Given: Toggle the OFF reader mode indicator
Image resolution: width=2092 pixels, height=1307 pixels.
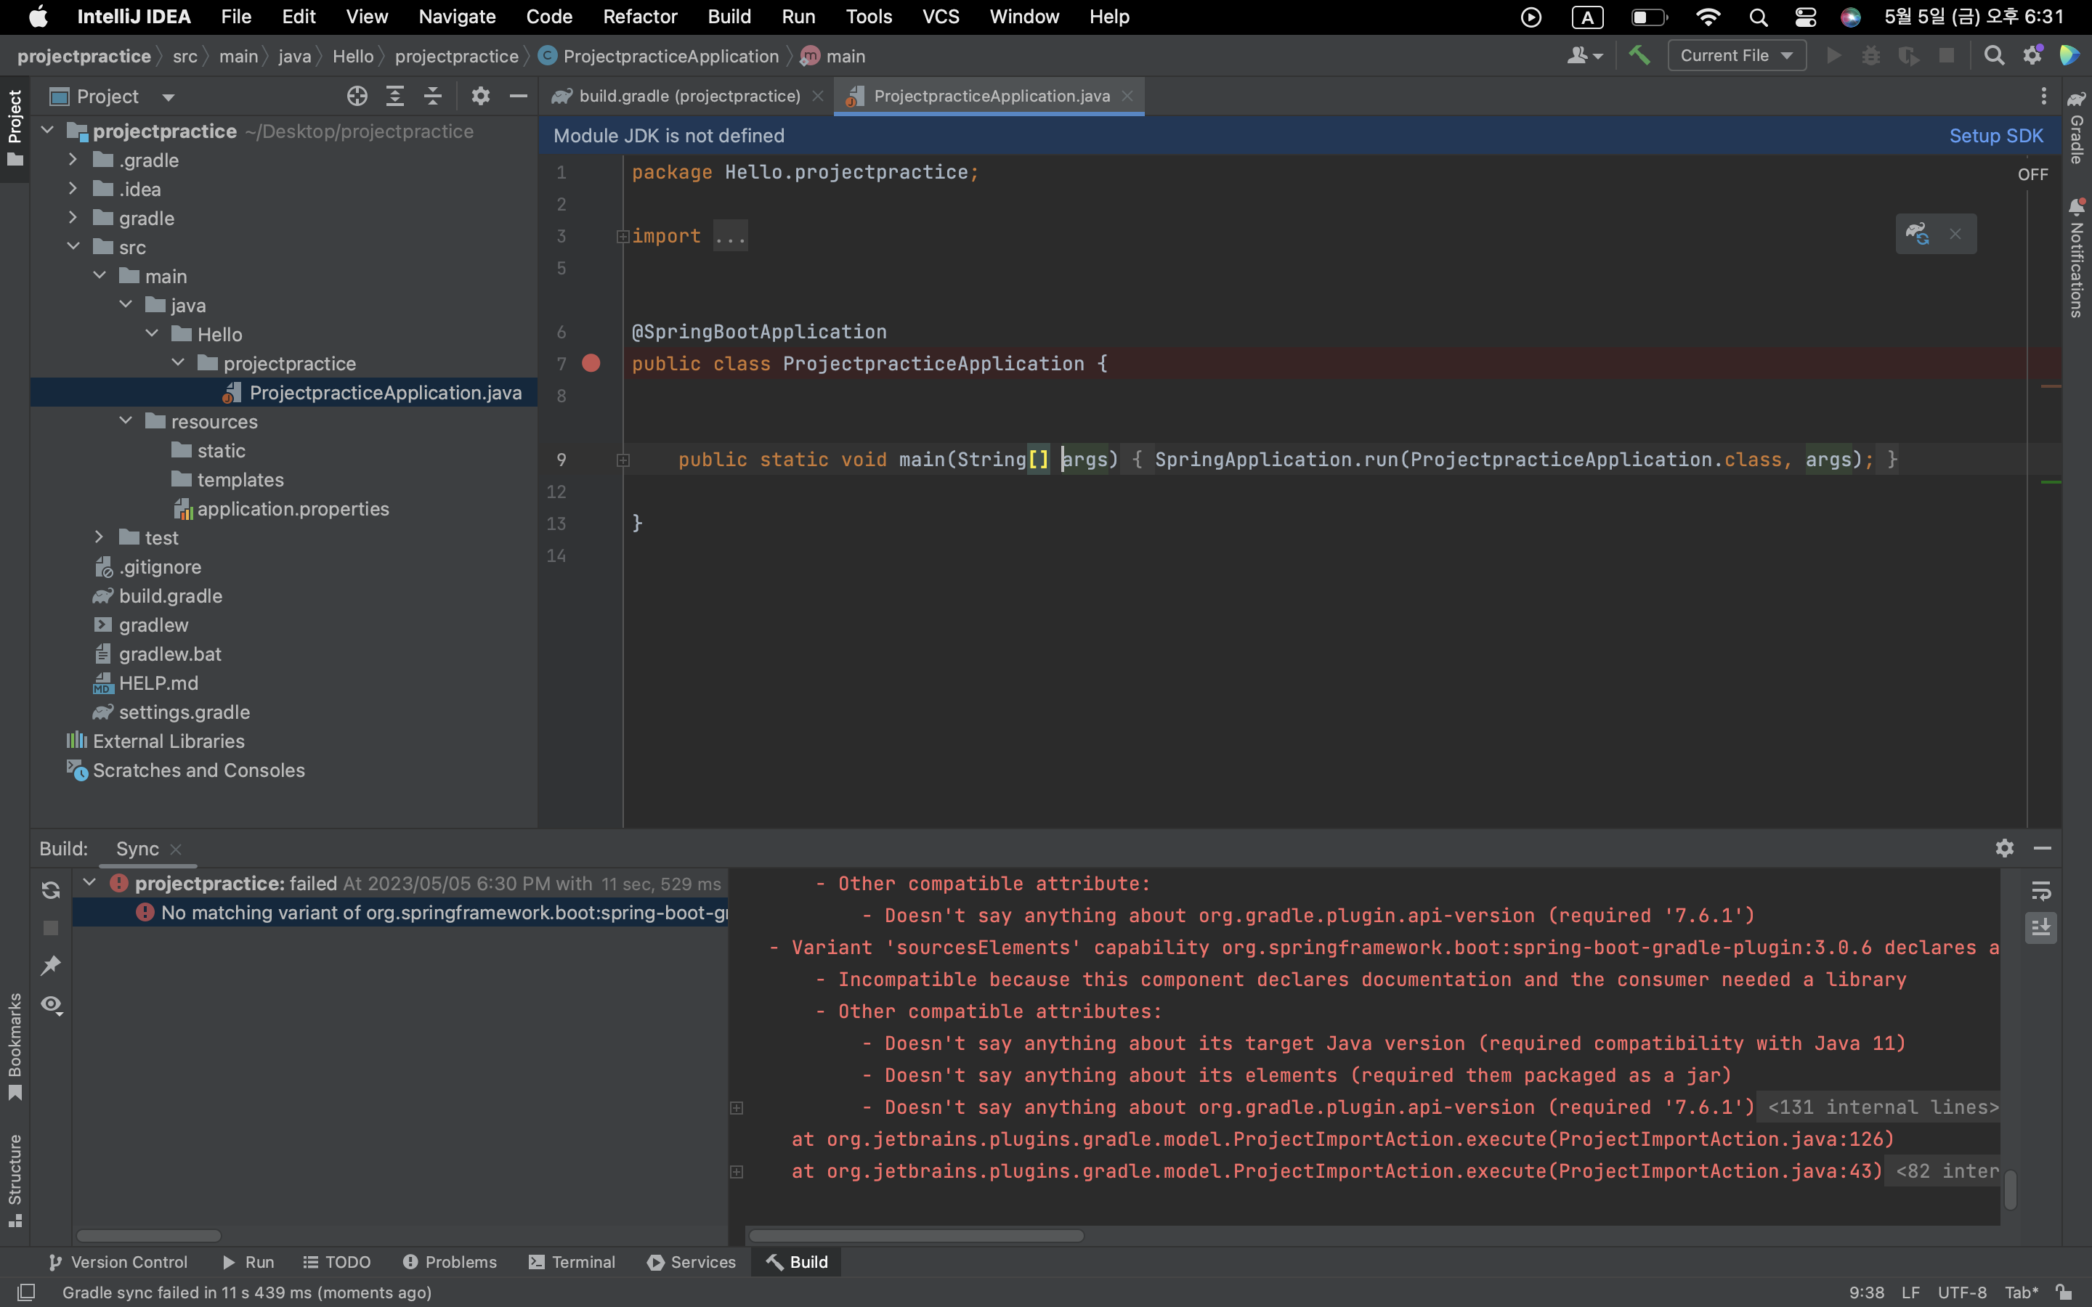Looking at the screenshot, I should pos(2032,174).
